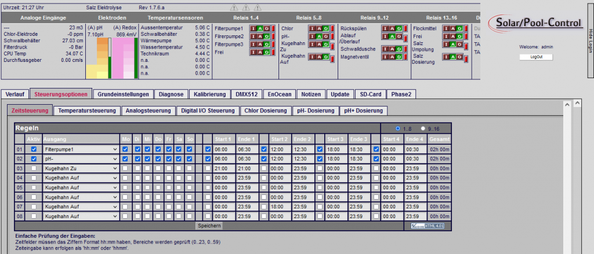Image resolution: width=594 pixels, height=254 pixels.
Task: Open Ausgang dropdown showing Kugelhahn Zu
Action: pyautogui.click(x=81, y=168)
